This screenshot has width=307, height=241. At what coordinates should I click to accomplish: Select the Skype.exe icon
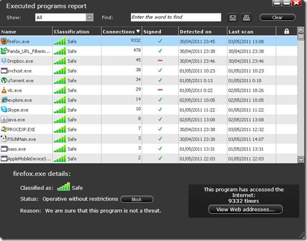point(4,110)
